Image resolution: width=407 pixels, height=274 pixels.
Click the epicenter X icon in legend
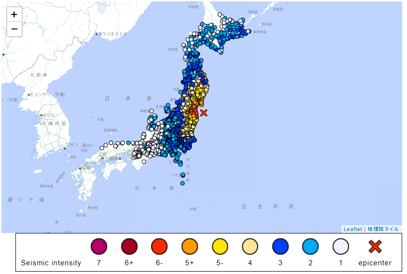[x=375, y=247]
